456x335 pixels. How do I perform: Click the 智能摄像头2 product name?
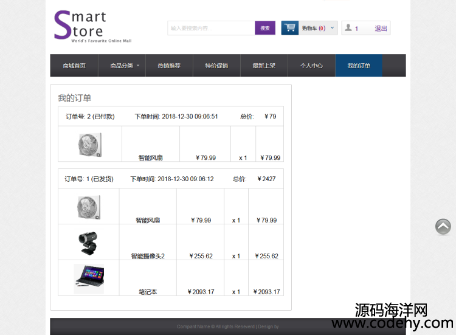click(148, 256)
